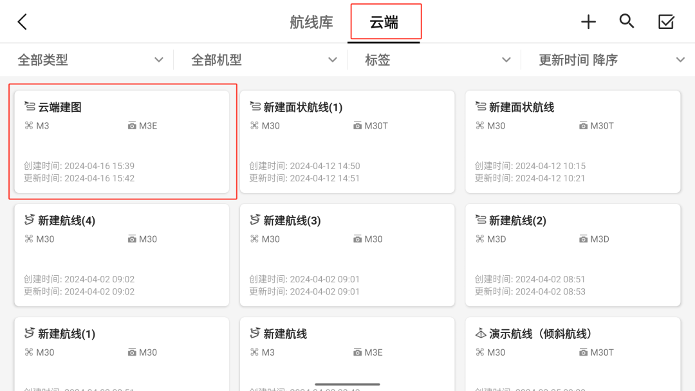Click the camera icon beside M3D in 新建航线(2)

click(583, 239)
